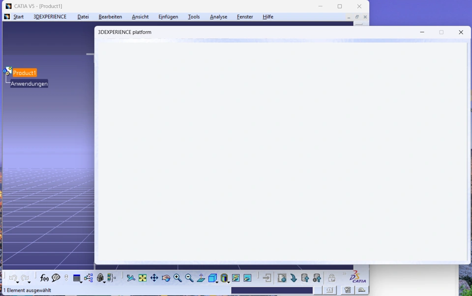
Task: Expand the isometric view cube dropdown arrow
Action: (217, 282)
